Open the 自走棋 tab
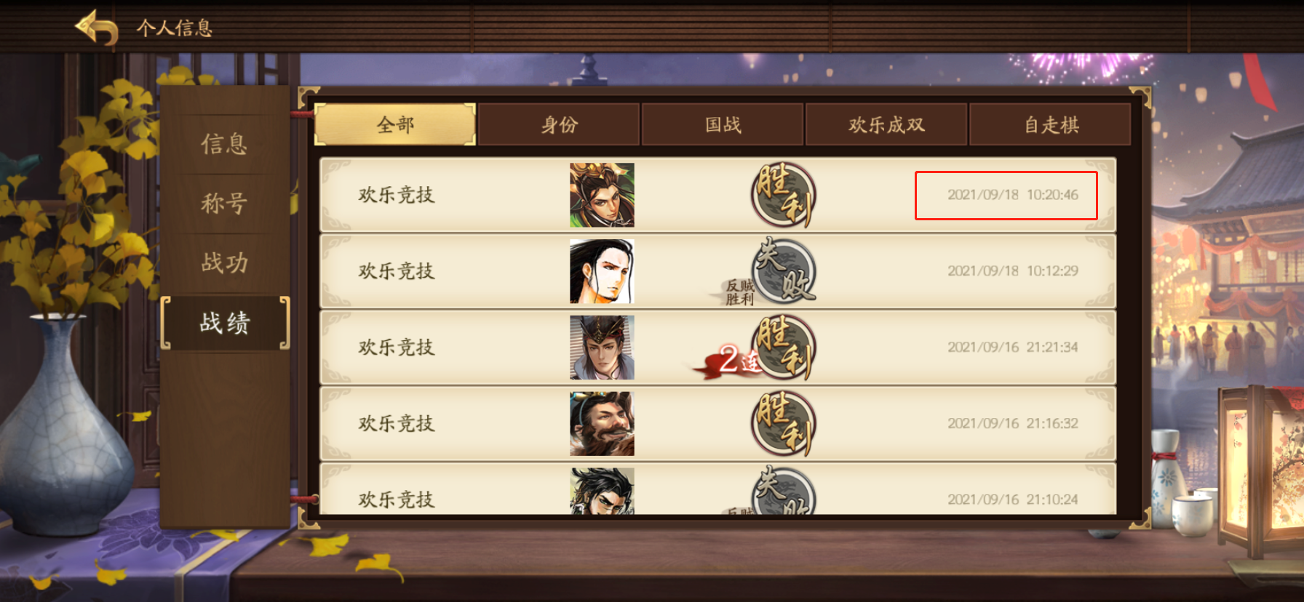This screenshot has height=602, width=1304. coord(1051,124)
